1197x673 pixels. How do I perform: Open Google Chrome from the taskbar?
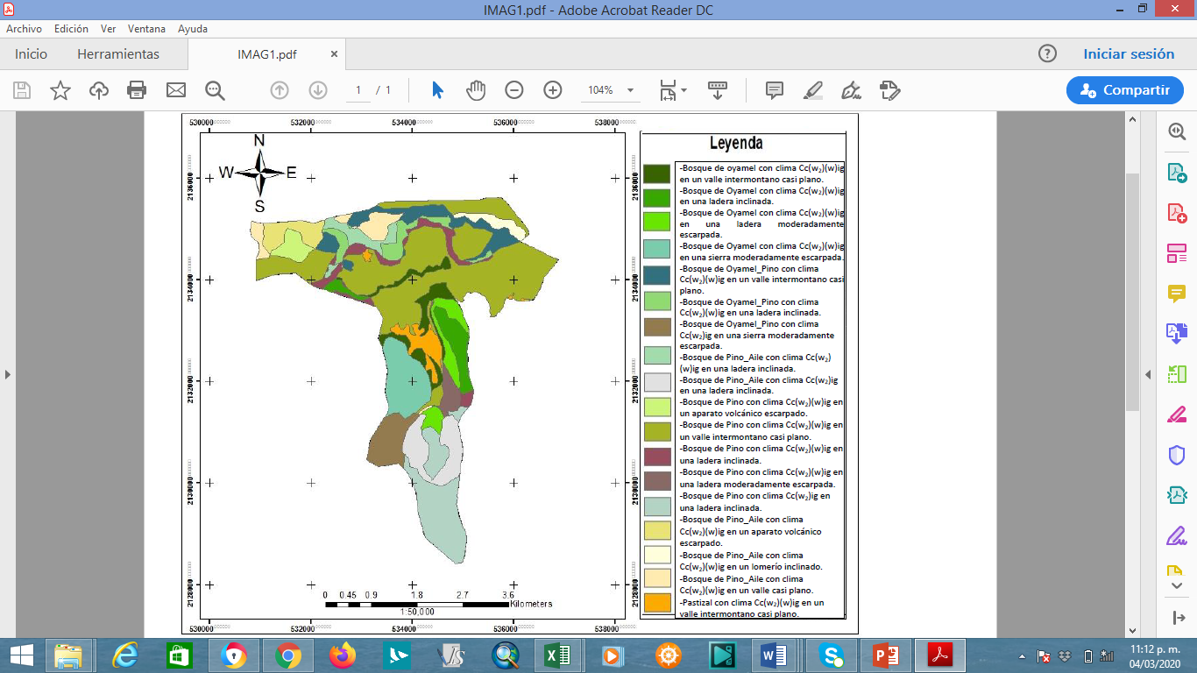pos(288,655)
